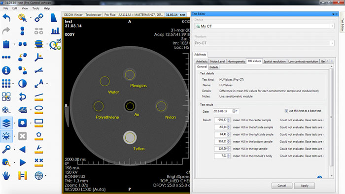Select the magnifying glass zoom tool
The image size is (345, 194).
coord(6,149)
